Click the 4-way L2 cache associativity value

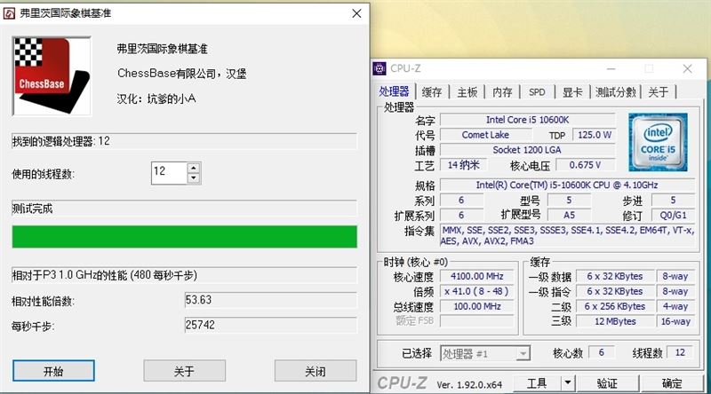point(675,306)
